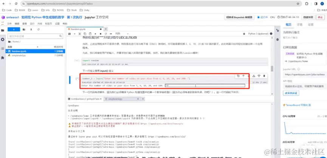Click the Python 3 (ipykernel) kernel name

(x=258, y=33)
